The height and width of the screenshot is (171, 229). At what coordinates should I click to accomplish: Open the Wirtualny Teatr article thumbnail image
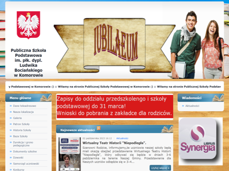click(70, 154)
